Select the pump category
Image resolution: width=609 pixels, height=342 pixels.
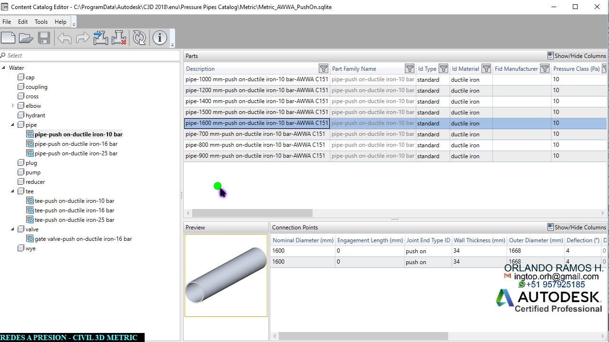(33, 172)
